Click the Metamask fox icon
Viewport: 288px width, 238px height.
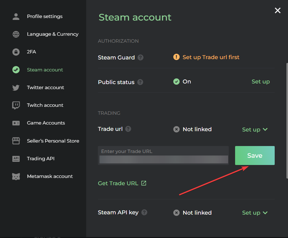tap(16, 176)
